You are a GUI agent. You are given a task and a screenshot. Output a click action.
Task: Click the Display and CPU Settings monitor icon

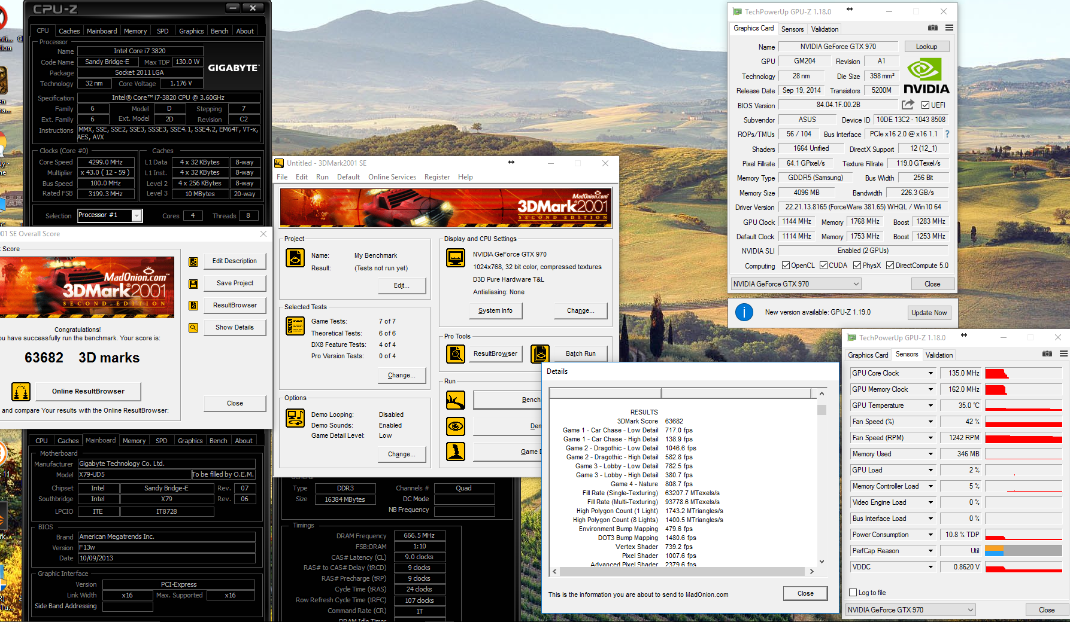click(x=456, y=258)
